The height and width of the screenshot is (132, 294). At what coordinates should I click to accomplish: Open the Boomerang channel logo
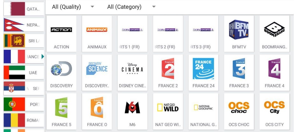pyautogui.click(x=274, y=30)
